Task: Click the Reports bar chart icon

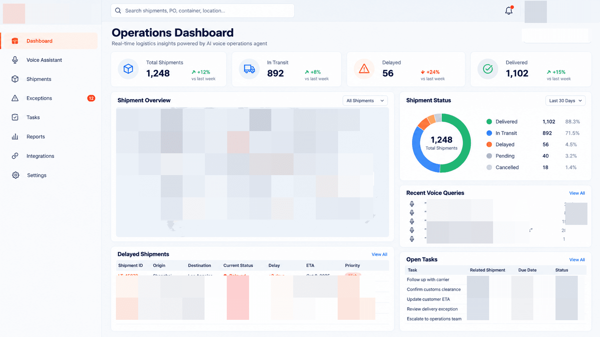Action: pos(15,136)
